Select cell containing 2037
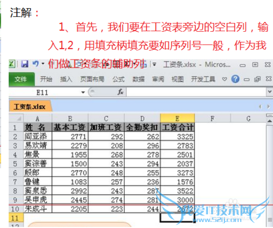Viewport: 273px width, 228px height. pos(177,163)
